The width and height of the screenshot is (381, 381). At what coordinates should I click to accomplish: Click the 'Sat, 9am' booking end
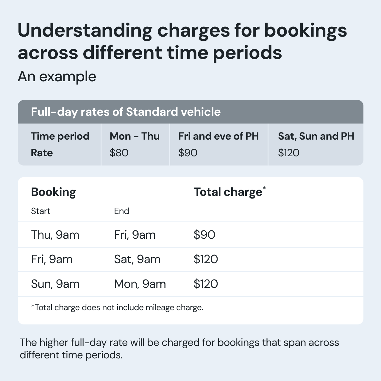click(x=137, y=259)
